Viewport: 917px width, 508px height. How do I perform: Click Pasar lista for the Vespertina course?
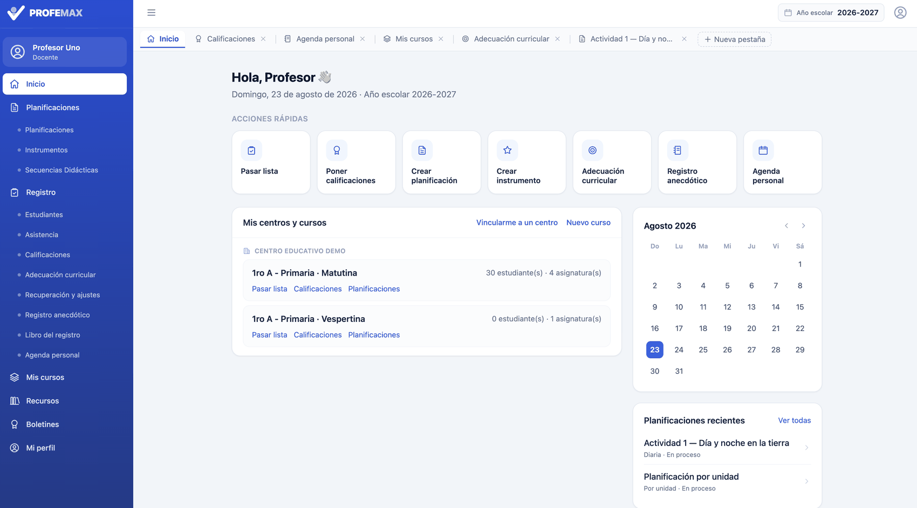click(269, 335)
